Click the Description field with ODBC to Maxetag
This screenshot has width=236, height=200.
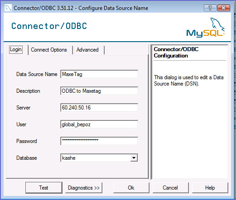coord(99,91)
